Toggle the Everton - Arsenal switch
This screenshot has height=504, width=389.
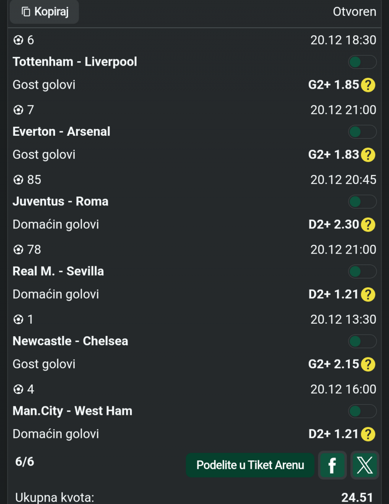[x=362, y=132]
